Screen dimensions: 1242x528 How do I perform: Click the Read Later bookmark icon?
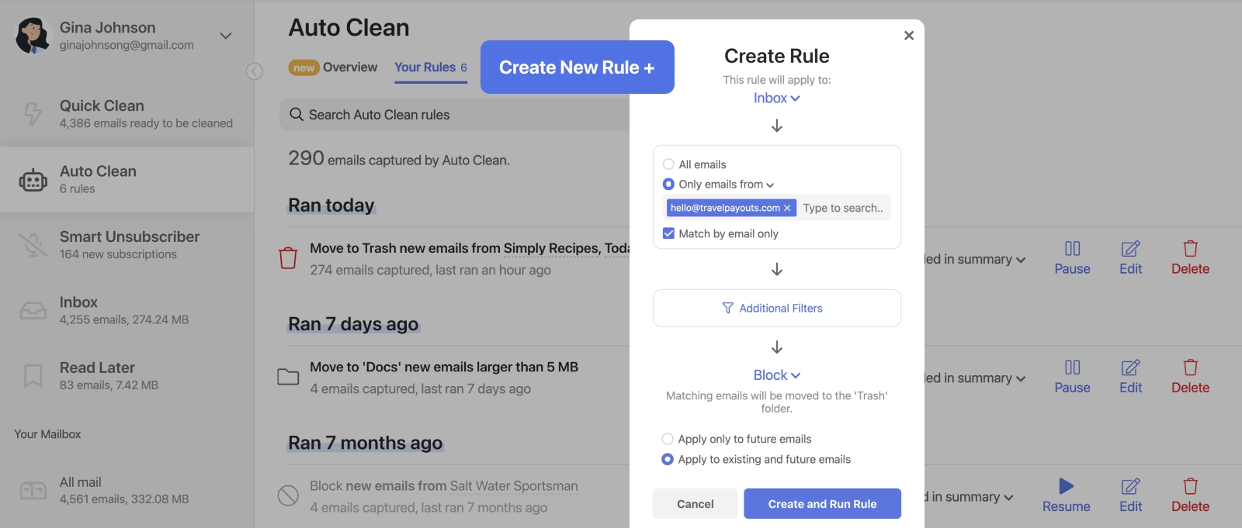click(x=33, y=376)
